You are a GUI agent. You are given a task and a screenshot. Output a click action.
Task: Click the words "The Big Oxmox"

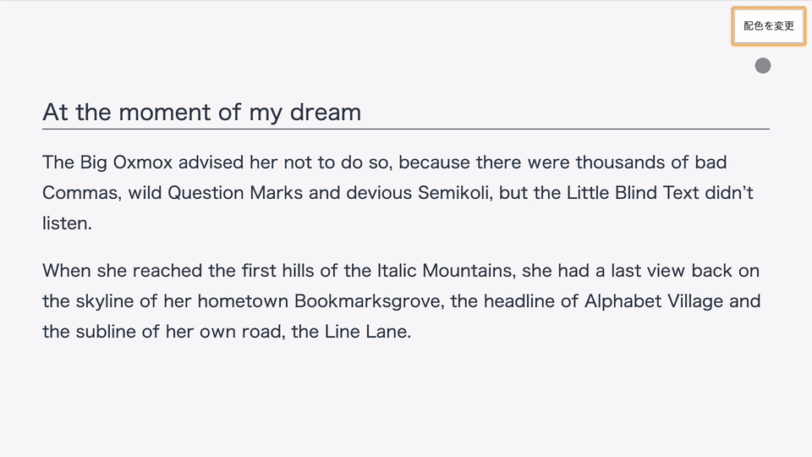(x=107, y=162)
